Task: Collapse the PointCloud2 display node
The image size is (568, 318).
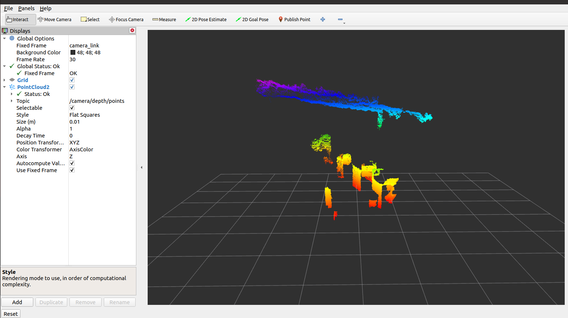Action: [x=4, y=87]
